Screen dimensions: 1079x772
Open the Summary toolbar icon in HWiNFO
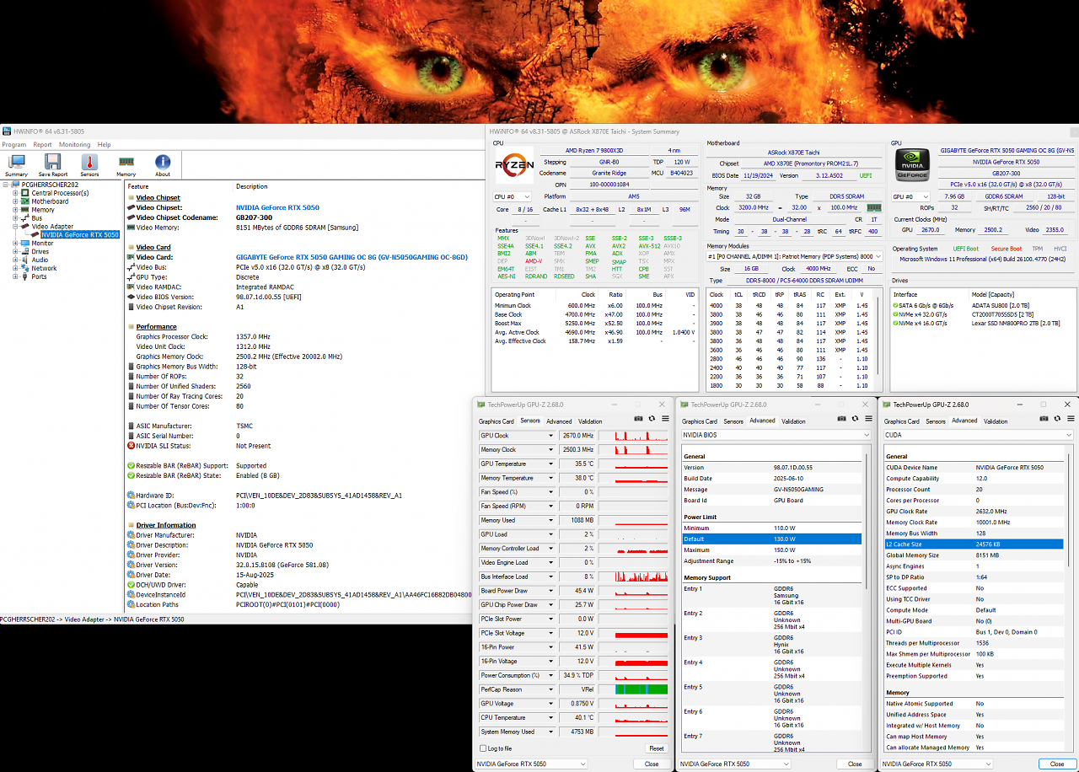point(16,164)
